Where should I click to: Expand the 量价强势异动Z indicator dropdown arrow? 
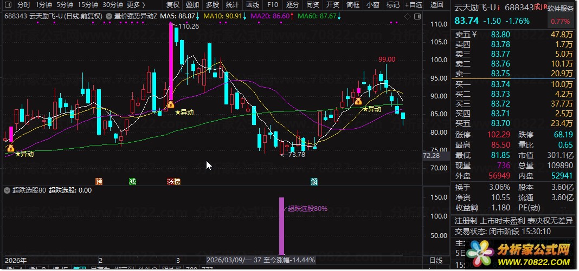pos(109,16)
